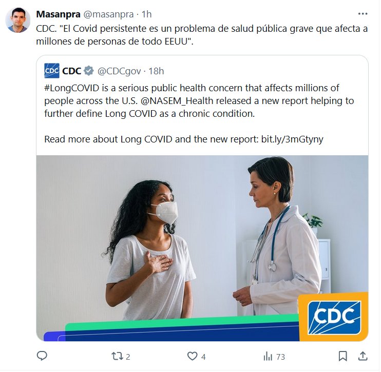381x372 pixels.
Task: Click the 18h quoted tweet timestamp
Action: click(156, 71)
